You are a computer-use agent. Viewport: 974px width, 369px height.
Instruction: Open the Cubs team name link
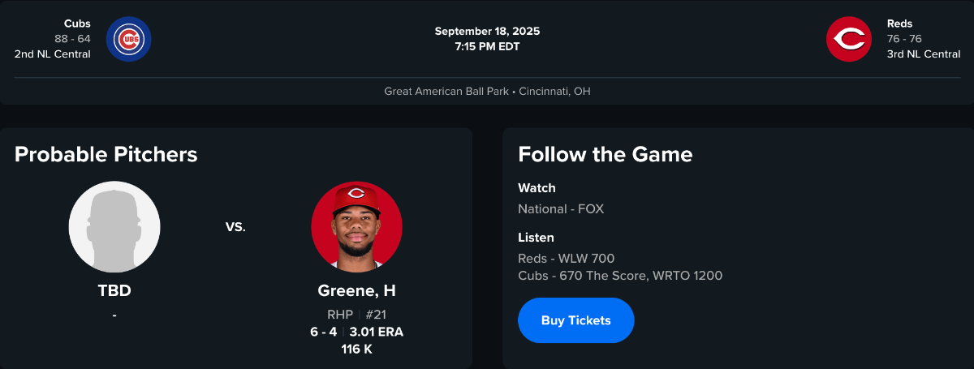pos(77,24)
